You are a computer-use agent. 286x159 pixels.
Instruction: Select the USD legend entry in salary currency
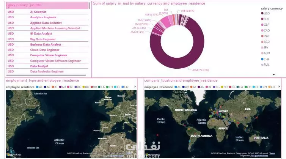[266, 13]
